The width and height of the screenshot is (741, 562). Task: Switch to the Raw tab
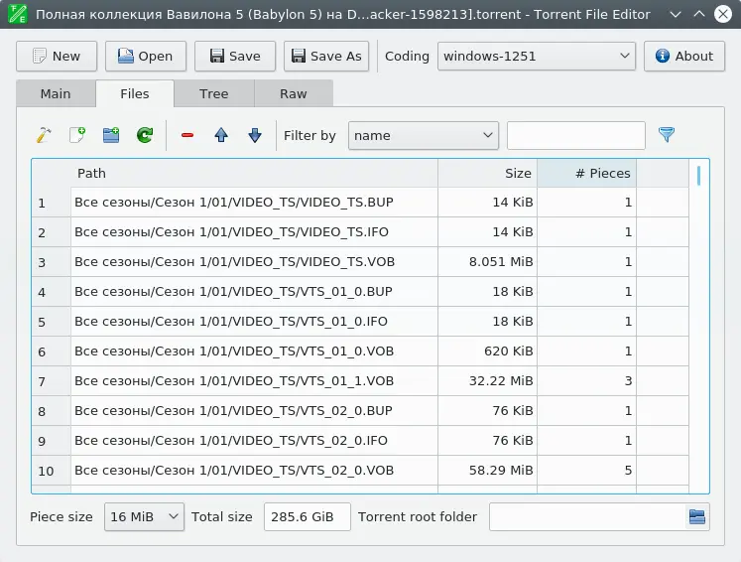[294, 93]
